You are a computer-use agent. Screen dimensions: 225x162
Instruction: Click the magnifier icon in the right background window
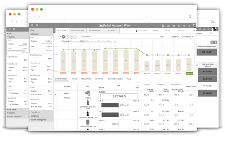[212, 21]
